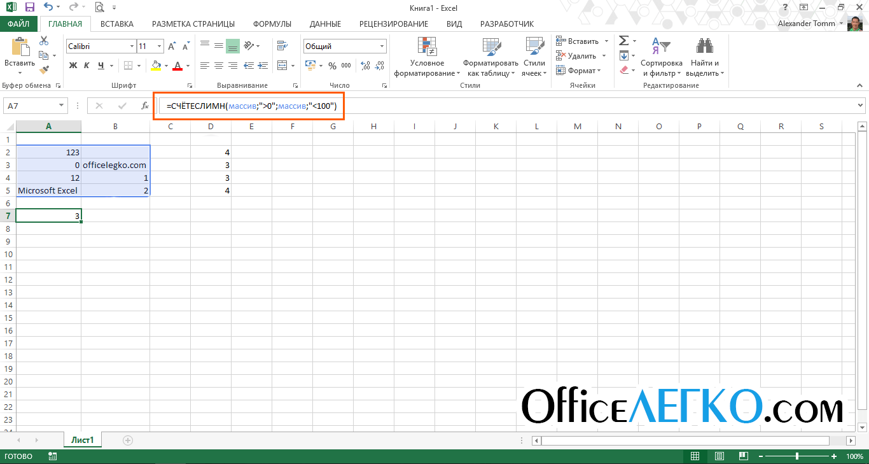The height and width of the screenshot is (464, 869).
Task: Expand the font name Calibri dropdown
Action: (x=132, y=46)
